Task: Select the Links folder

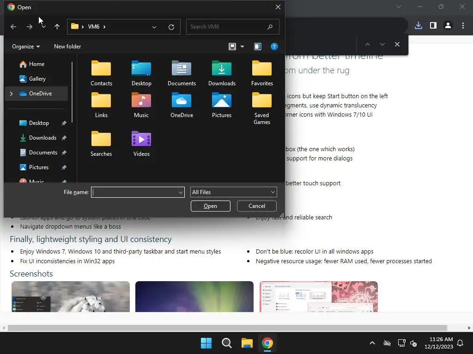Action: click(x=101, y=106)
